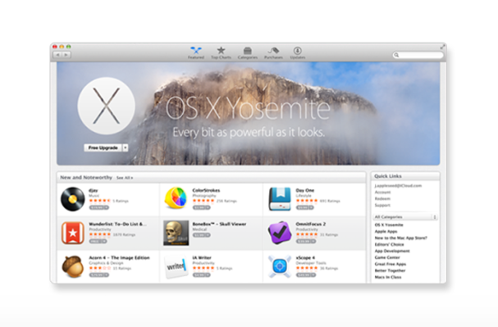
Task: Click the Wunderlist: To-Do List title
Action: coord(117,224)
